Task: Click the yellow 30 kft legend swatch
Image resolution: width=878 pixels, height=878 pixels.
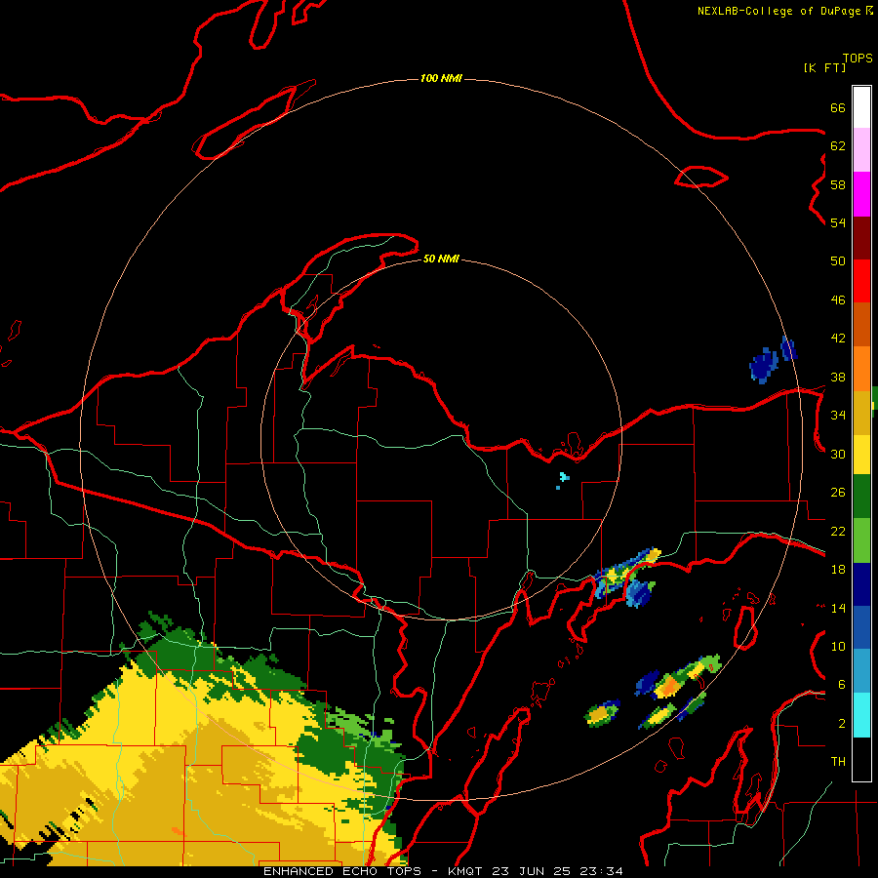Action: pyautogui.click(x=861, y=454)
